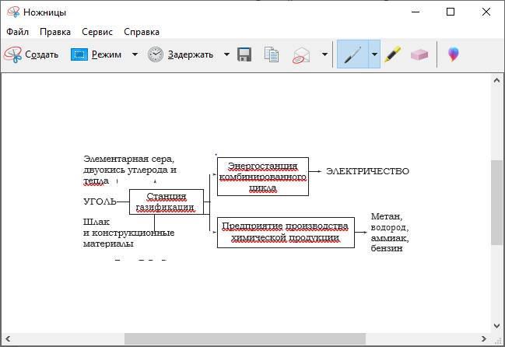The width and height of the screenshot is (505, 347).
Task: Open the Файл menu
Action: (17, 32)
